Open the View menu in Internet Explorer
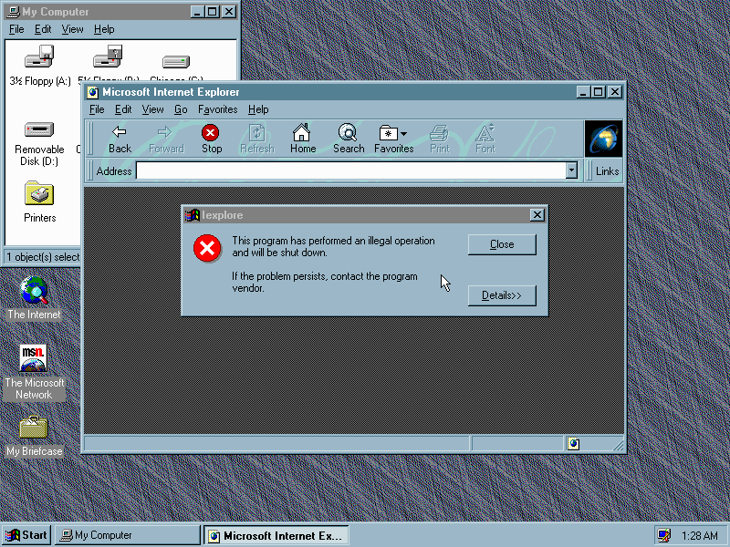This screenshot has width=730, height=547. point(152,109)
